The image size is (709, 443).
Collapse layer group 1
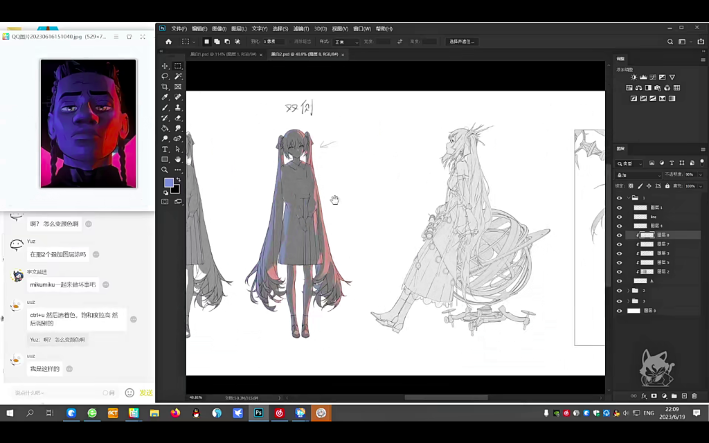pos(629,198)
